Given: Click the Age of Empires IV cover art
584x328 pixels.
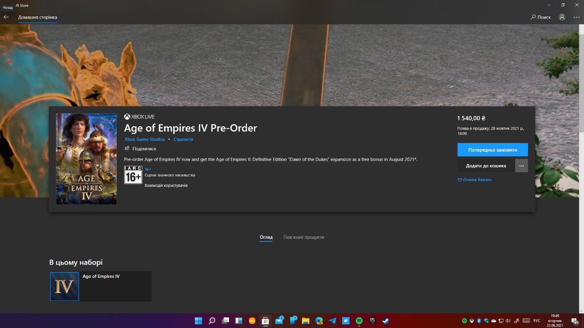Looking at the screenshot, I should point(86,159).
